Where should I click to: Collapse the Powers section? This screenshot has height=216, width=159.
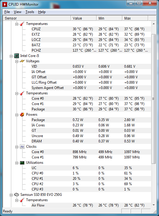click(x=17, y=115)
